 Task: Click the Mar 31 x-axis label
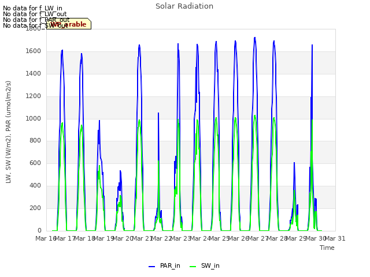click(x=335, y=238)
